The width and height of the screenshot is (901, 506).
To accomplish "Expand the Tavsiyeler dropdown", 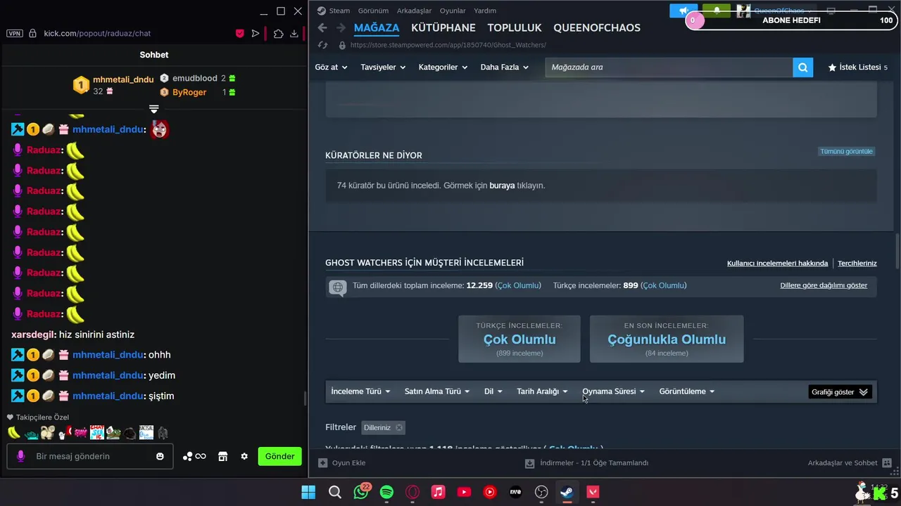I will 383,67.
